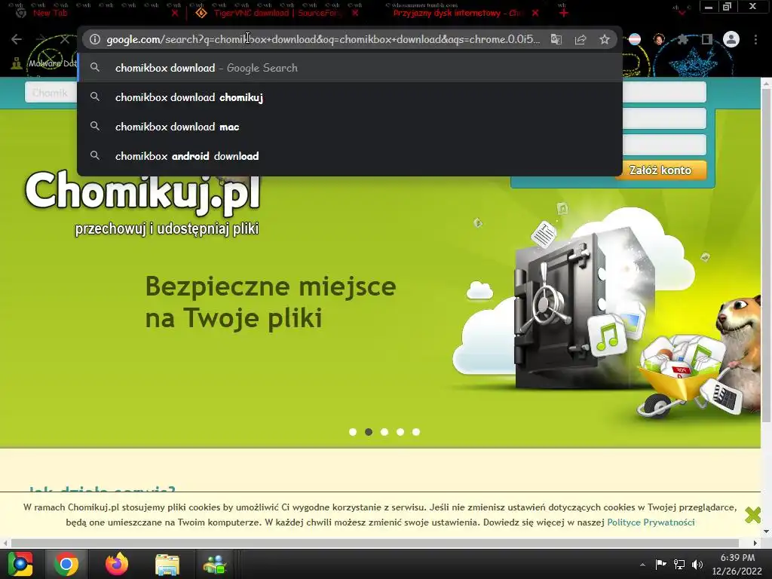Dismiss the cookie notice with green X
The image size is (772, 579).
753,515
